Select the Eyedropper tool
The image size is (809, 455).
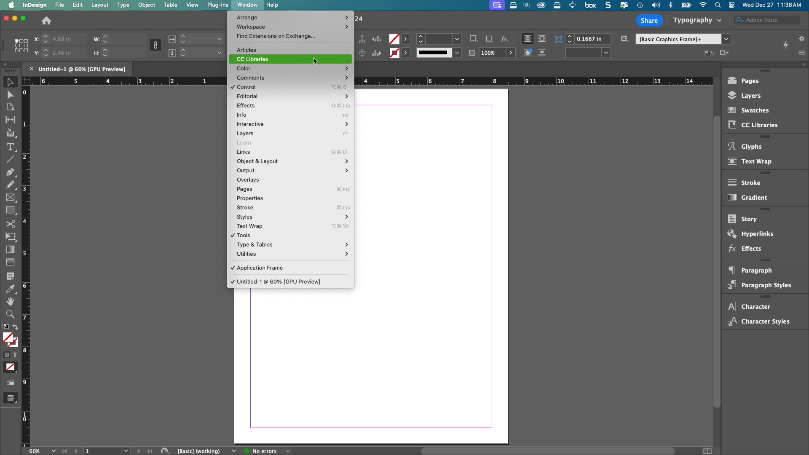click(x=10, y=289)
